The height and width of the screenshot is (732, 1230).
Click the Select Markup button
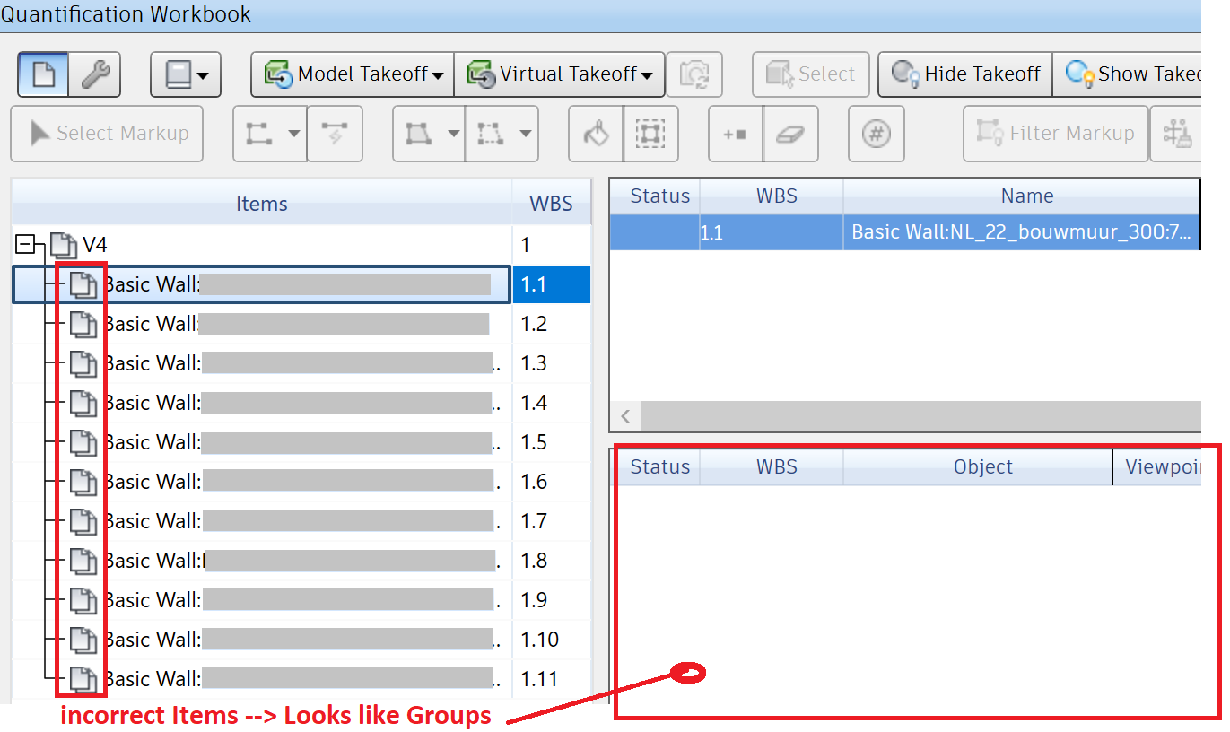107,133
